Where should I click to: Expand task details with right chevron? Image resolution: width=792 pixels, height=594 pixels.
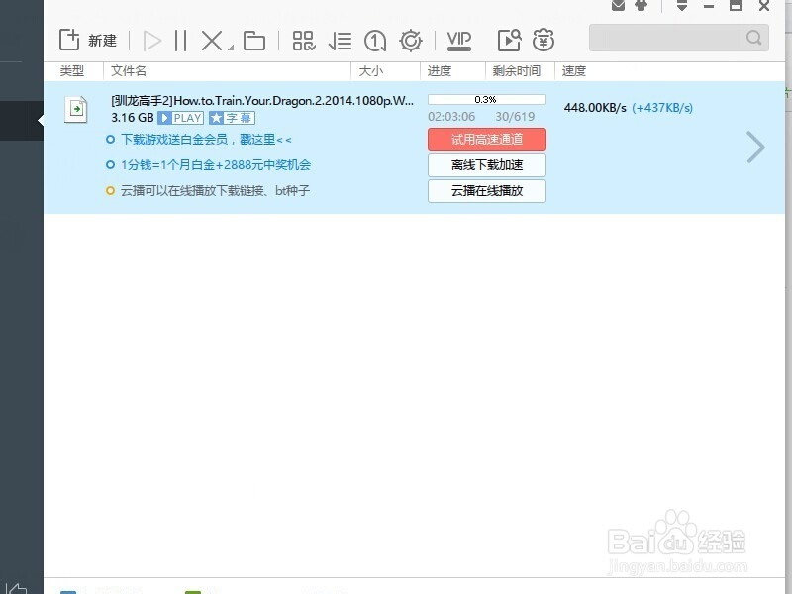[x=755, y=148]
